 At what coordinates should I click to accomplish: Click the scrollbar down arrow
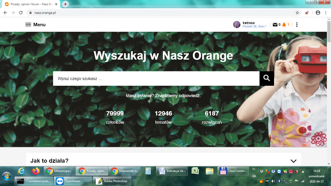pyautogui.click(x=329, y=164)
